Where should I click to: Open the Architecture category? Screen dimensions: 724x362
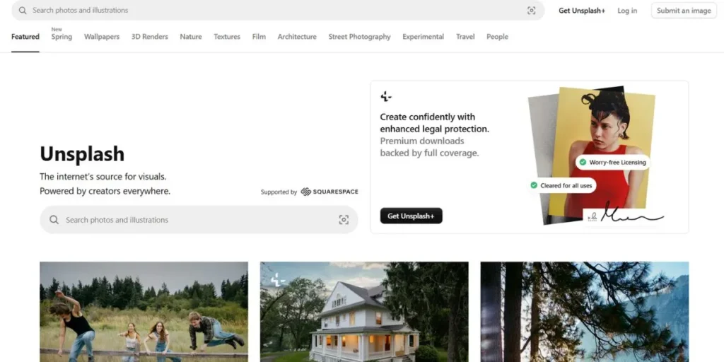pyautogui.click(x=297, y=37)
